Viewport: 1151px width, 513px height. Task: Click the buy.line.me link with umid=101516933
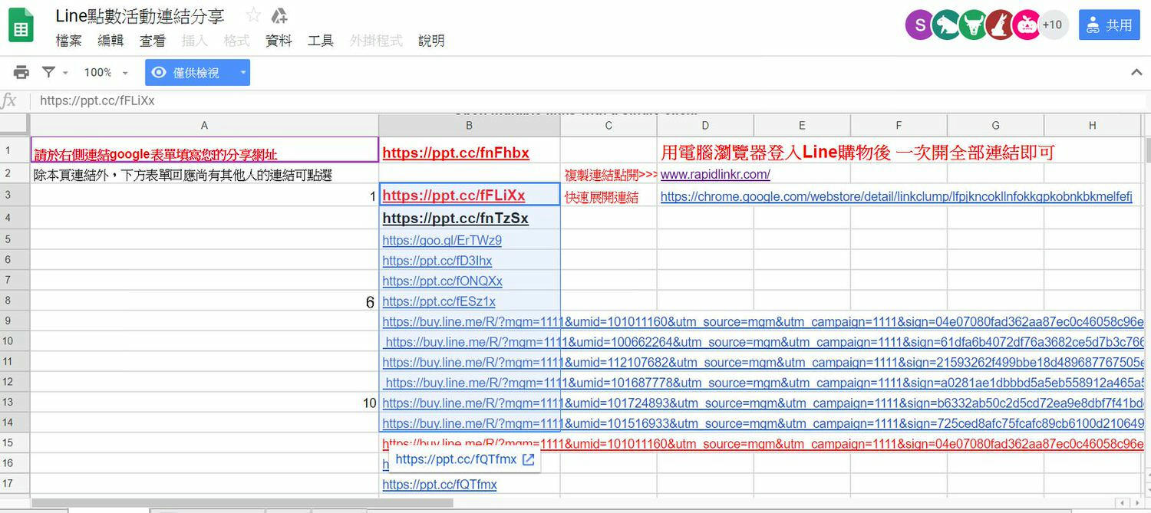point(763,423)
